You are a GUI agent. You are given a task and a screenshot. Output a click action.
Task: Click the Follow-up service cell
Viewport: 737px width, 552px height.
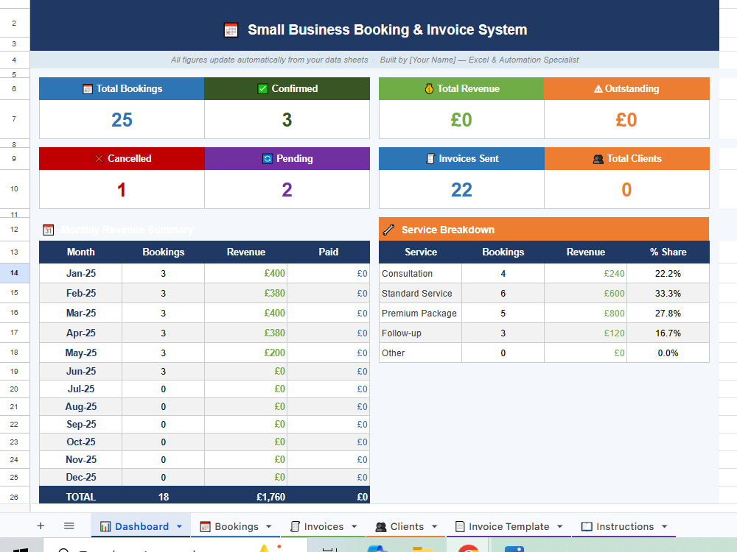420,333
